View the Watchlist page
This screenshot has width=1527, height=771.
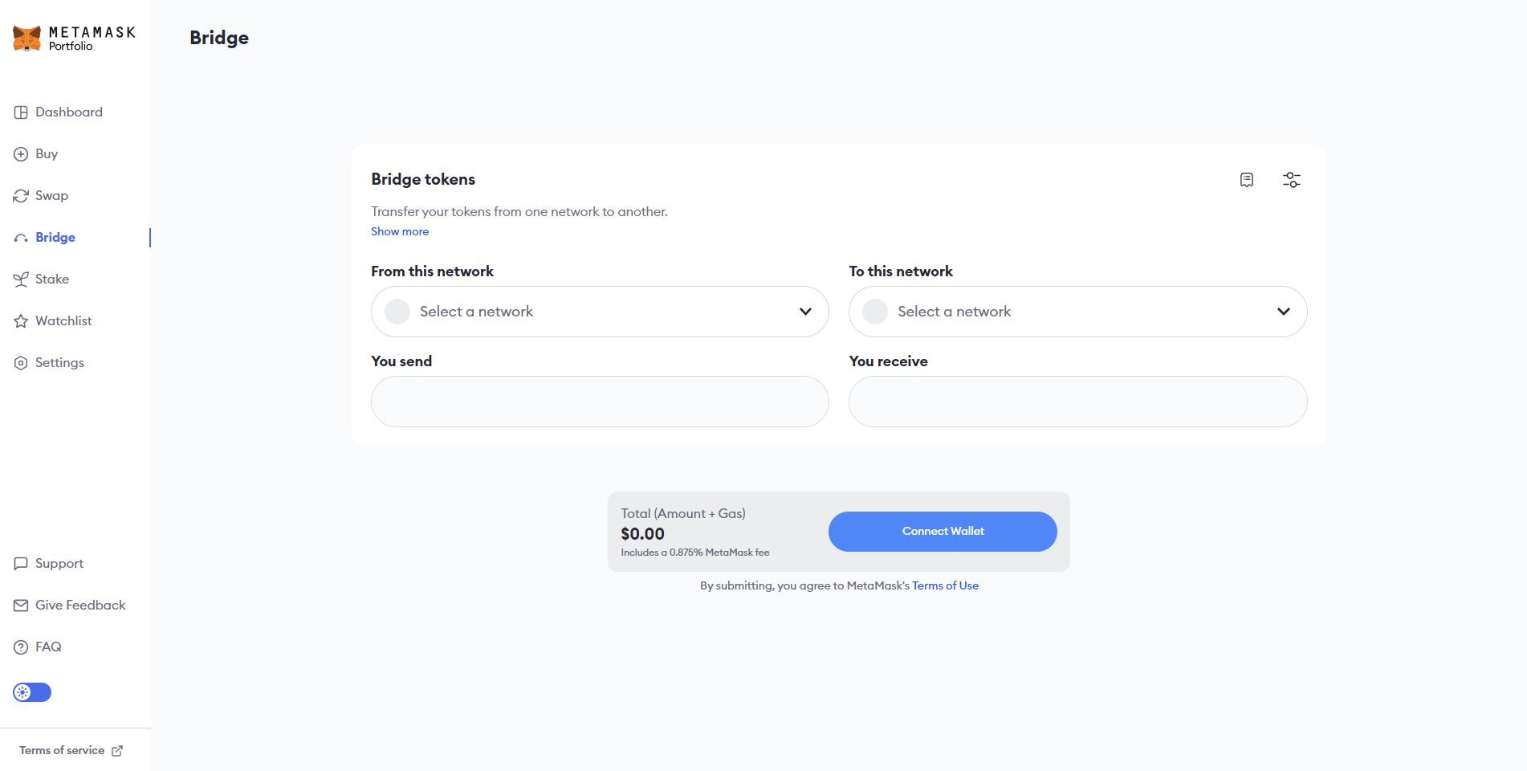click(x=63, y=321)
